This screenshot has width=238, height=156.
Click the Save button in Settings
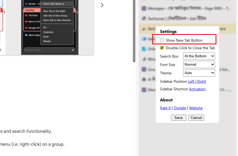[x=179, y=118]
